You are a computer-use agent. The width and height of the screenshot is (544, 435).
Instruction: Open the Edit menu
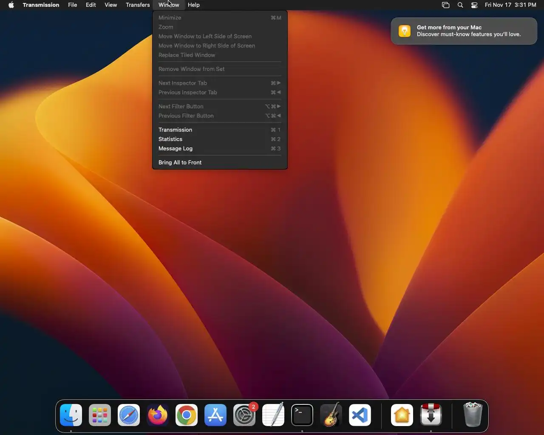[91, 5]
